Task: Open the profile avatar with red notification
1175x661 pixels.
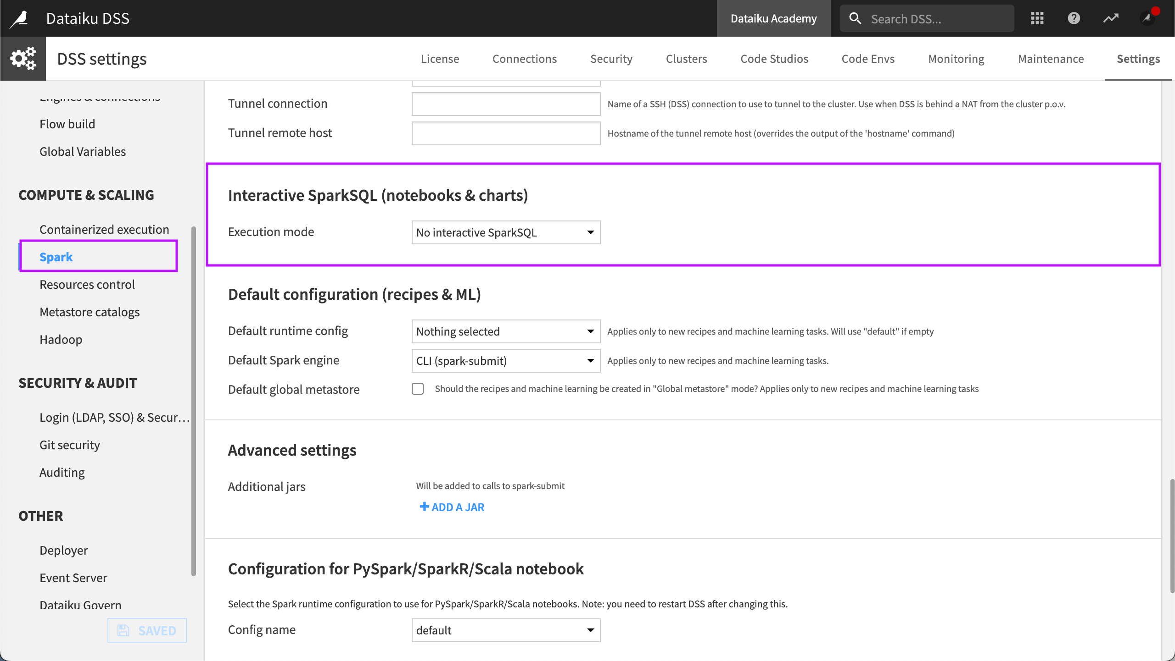Action: (1147, 19)
